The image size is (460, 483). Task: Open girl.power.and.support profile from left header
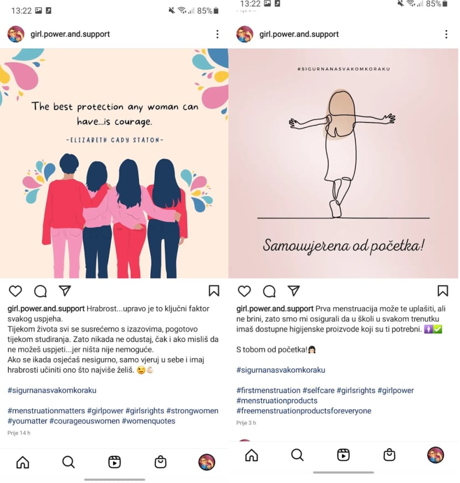(70, 34)
